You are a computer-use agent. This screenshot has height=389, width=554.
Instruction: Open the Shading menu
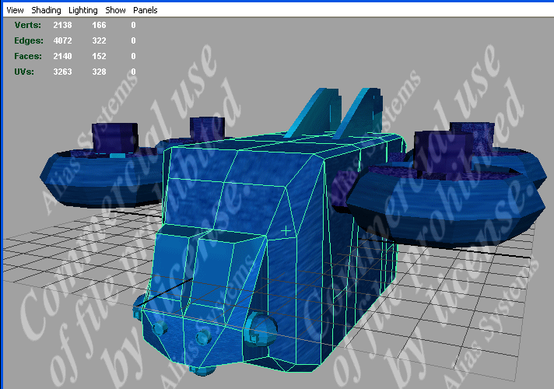pos(46,10)
